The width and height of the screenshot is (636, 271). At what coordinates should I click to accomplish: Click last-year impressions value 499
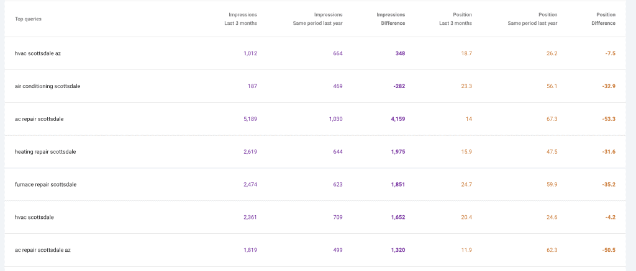[338, 250]
